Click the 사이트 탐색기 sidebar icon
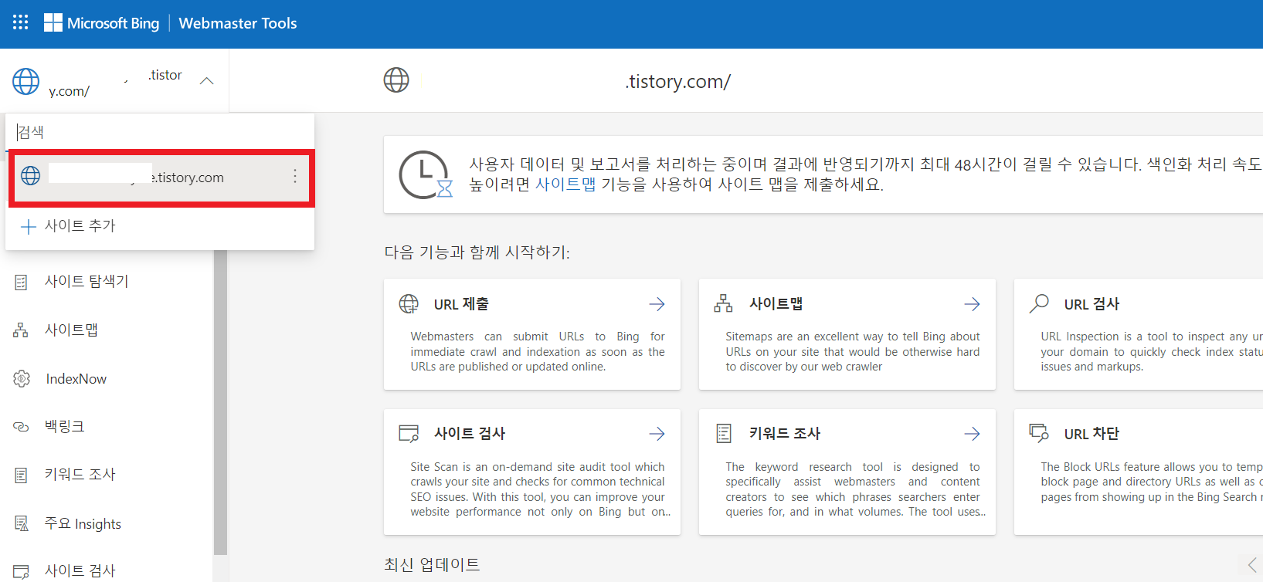The width and height of the screenshot is (1263, 582). (22, 283)
